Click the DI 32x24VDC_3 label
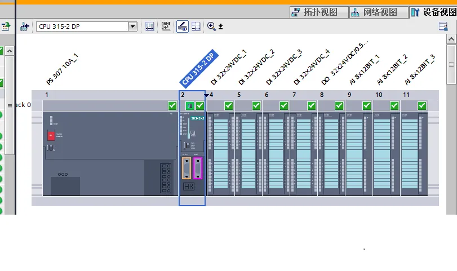 coord(284,68)
